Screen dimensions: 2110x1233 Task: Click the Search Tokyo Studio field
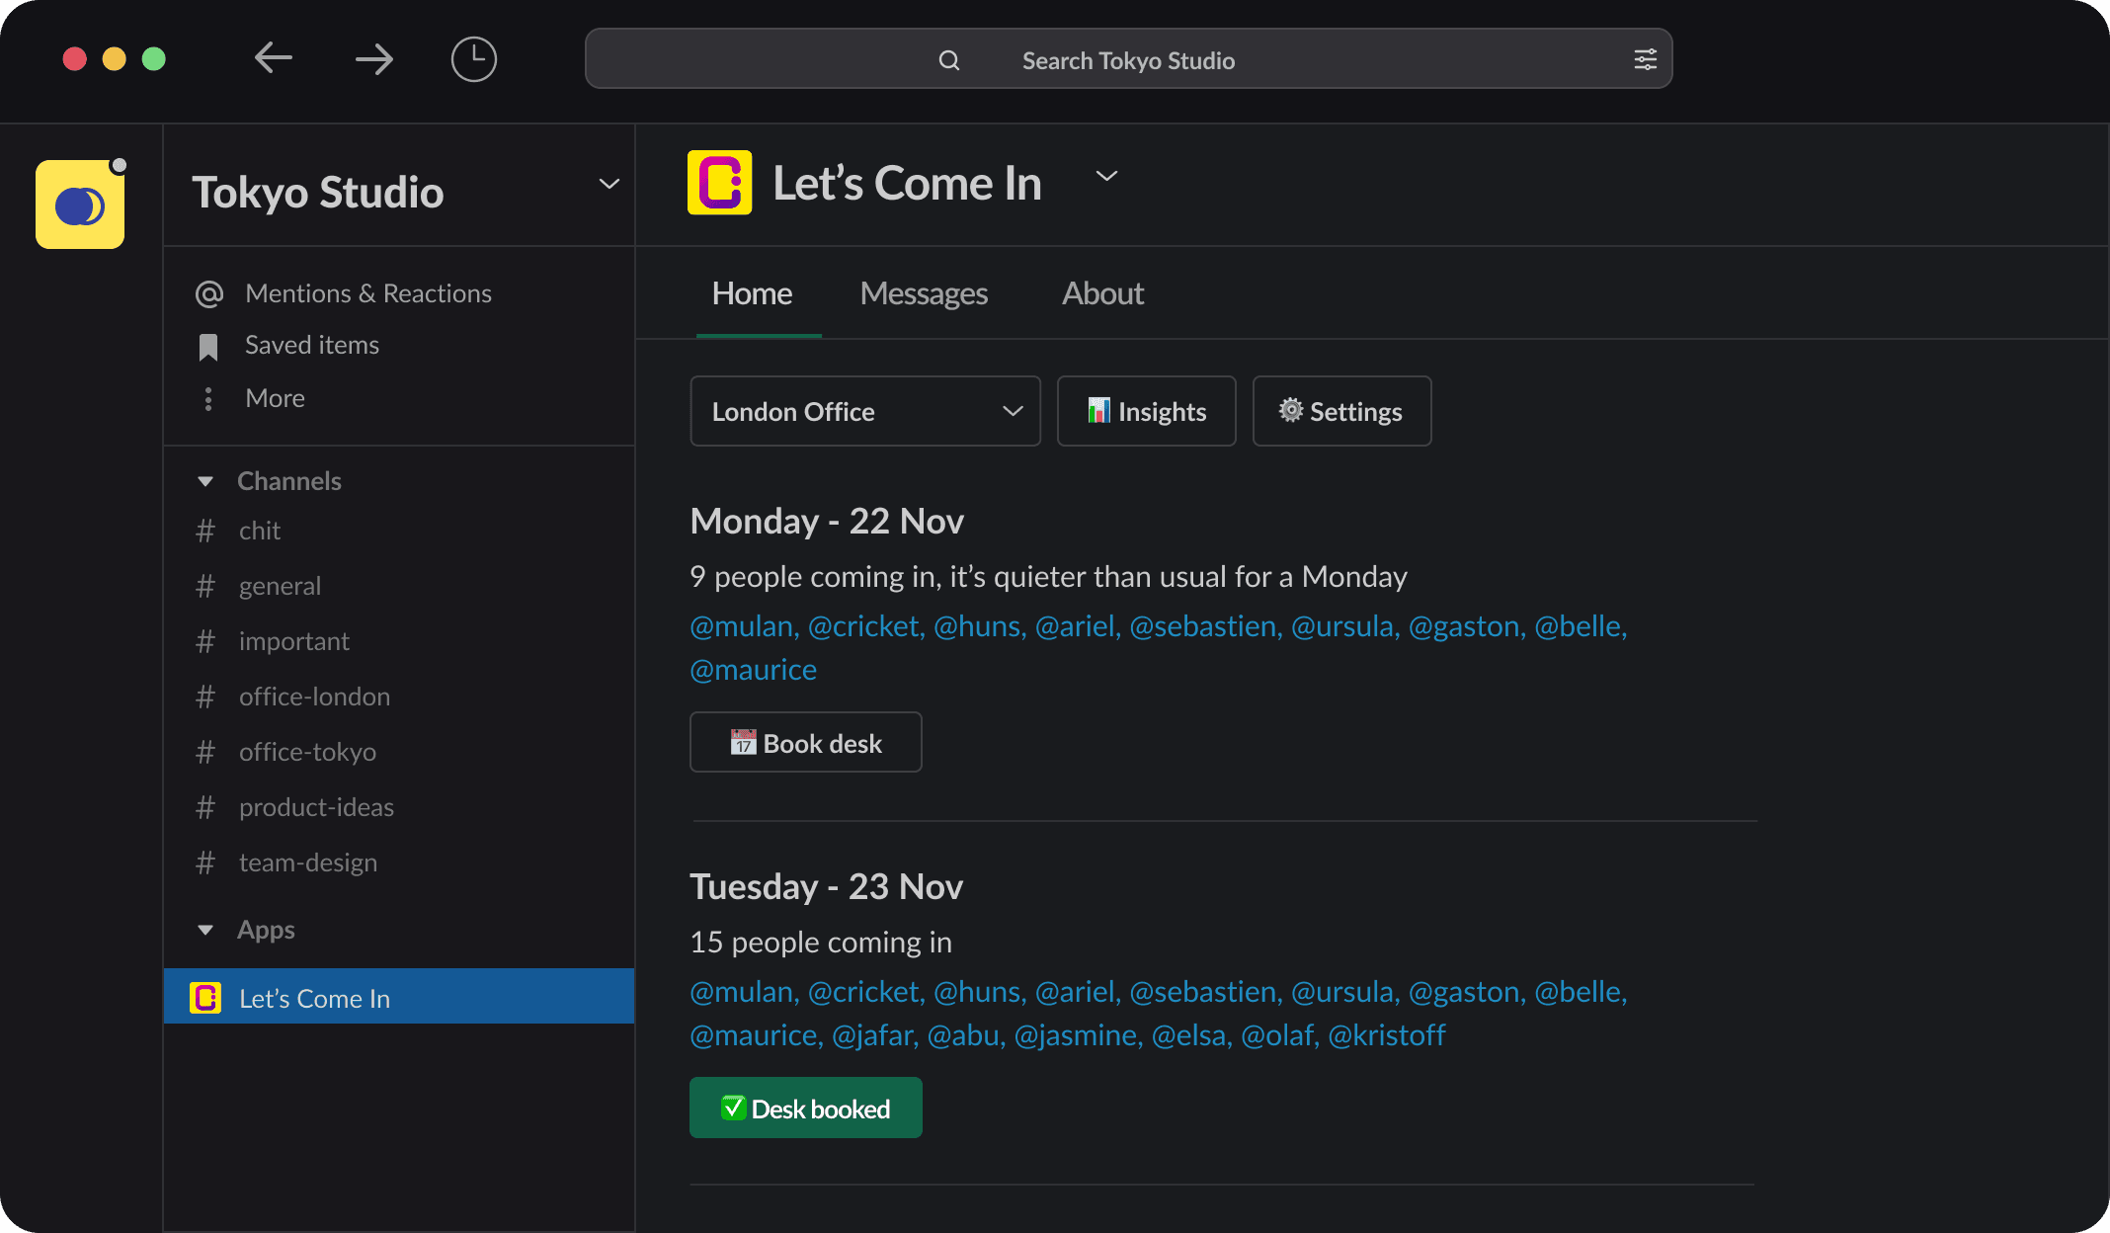coord(1127,59)
